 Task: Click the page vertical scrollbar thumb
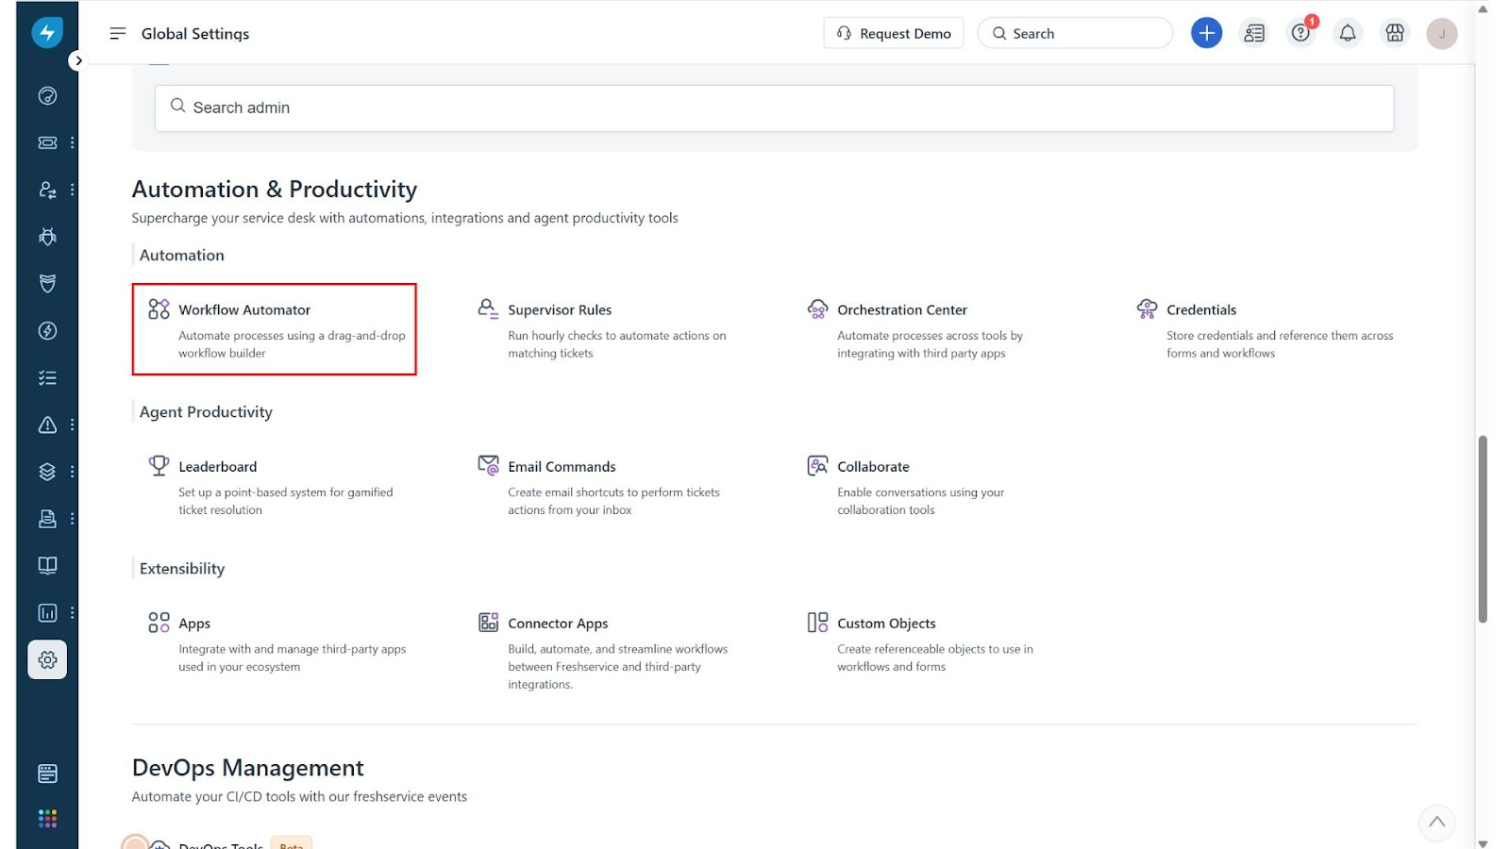[x=1483, y=528]
